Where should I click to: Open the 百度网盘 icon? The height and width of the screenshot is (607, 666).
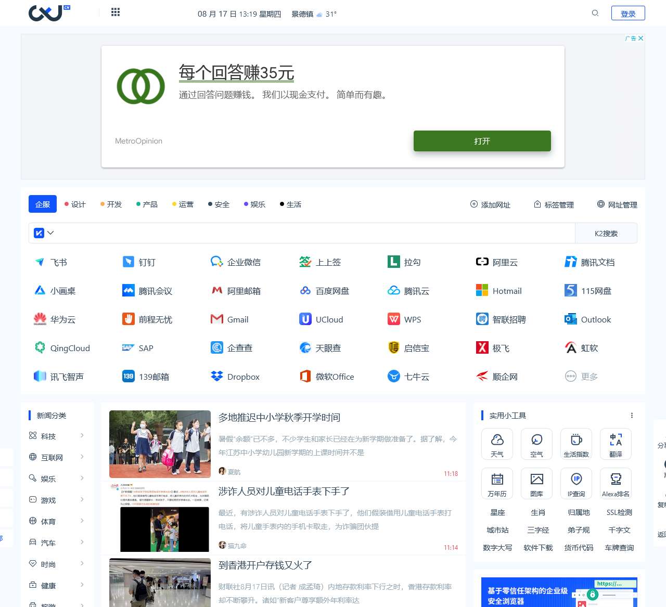tap(305, 290)
